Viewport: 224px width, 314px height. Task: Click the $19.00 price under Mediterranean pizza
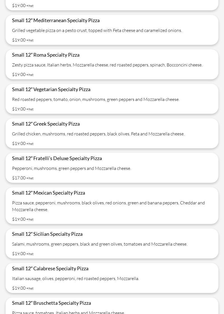point(19,40)
